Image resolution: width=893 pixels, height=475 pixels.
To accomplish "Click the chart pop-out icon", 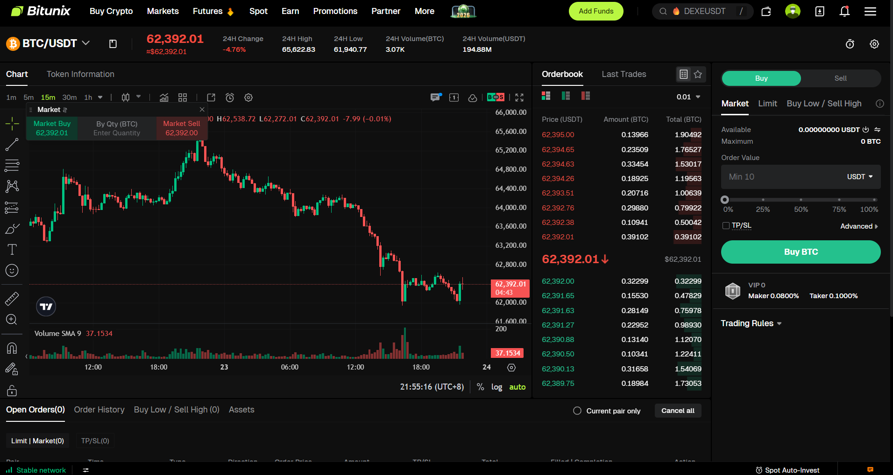I will click(211, 98).
